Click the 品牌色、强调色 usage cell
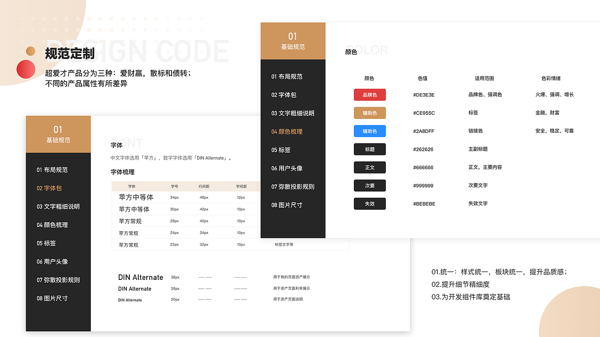This screenshot has width=600, height=337. point(485,95)
